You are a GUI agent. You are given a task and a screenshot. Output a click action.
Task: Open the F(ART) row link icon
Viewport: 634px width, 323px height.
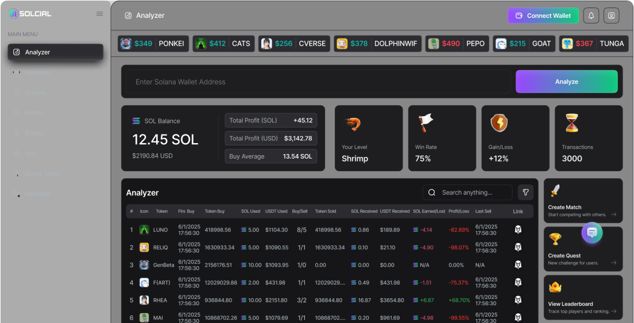click(x=518, y=283)
